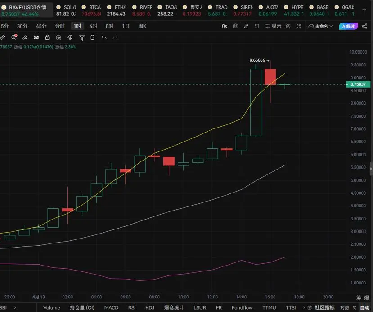Open the 显示 display menu
Image resolution: width=373 pixels, height=312 pixels.
click(274, 26)
